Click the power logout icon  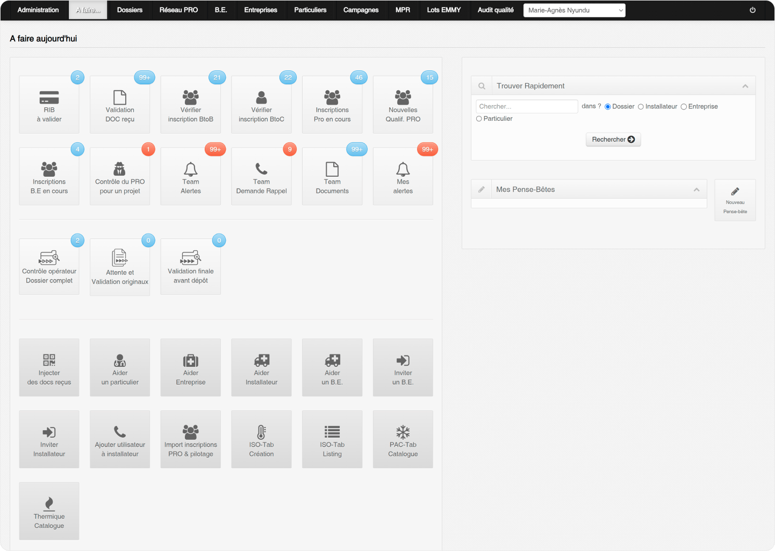(x=752, y=10)
